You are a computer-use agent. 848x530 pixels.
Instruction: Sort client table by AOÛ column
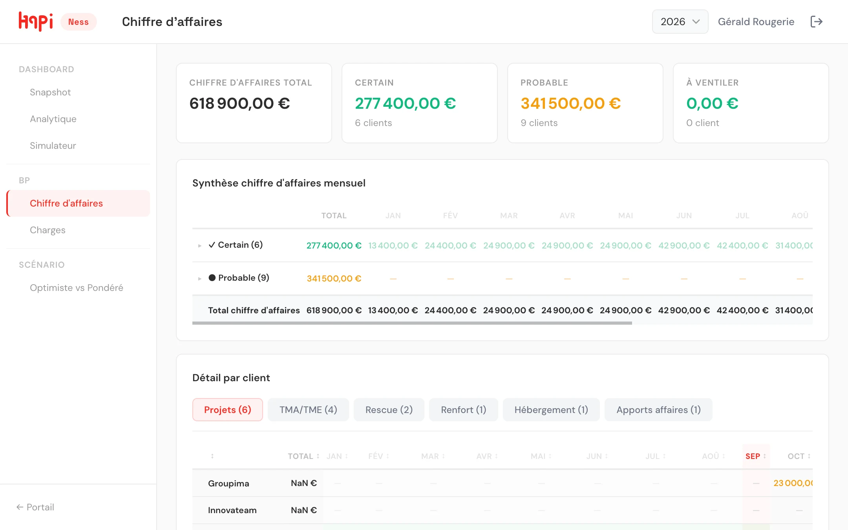tap(714, 456)
